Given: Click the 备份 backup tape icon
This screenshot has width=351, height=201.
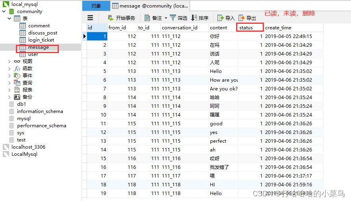Looking at the screenshot, I should (17, 97).
